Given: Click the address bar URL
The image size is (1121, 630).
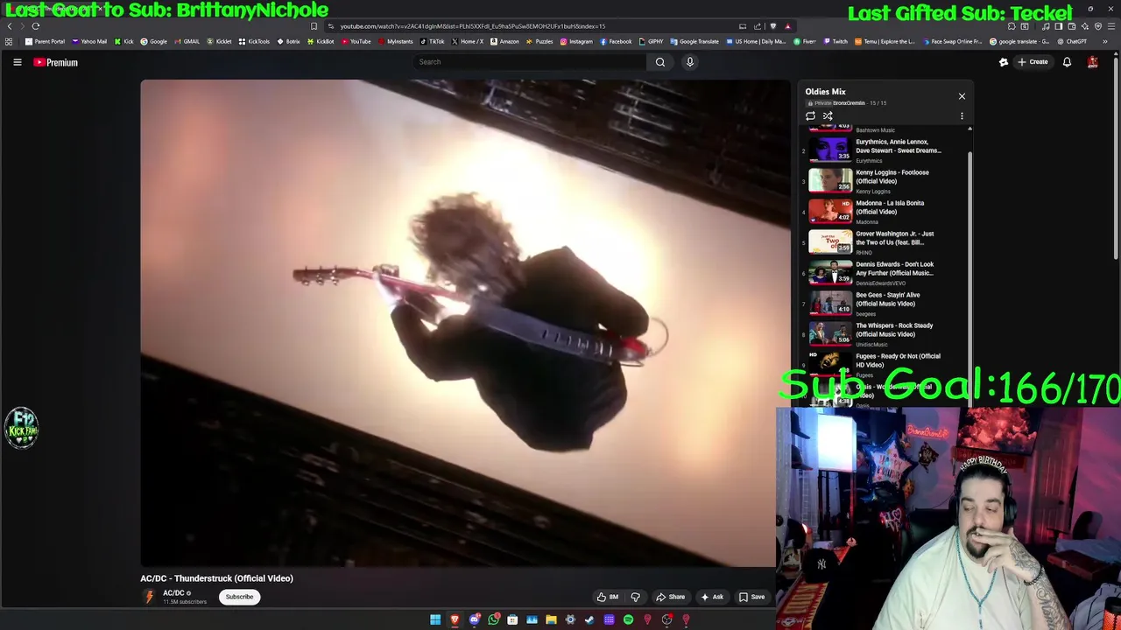Looking at the screenshot, I should point(473,26).
